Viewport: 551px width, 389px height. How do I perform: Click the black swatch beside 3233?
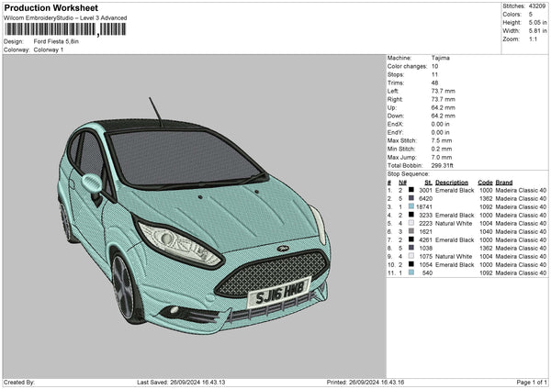(x=411, y=215)
